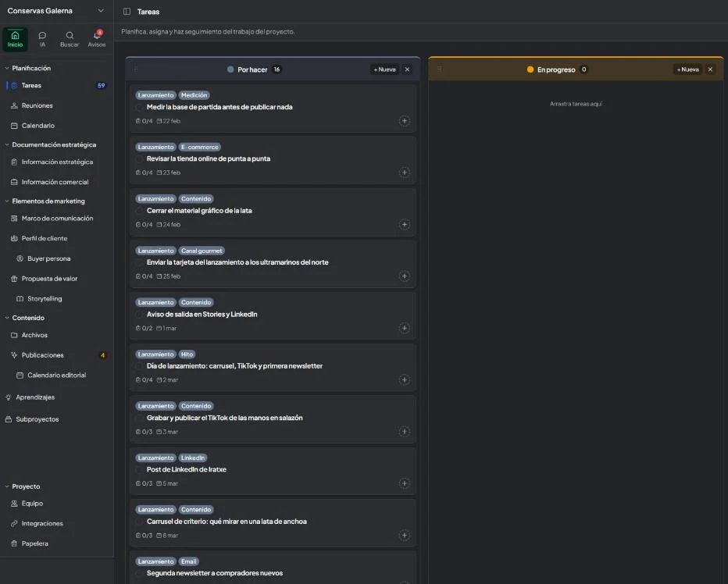The height and width of the screenshot is (584, 728).
Task: Open Avisos notifications bell
Action: tap(97, 39)
